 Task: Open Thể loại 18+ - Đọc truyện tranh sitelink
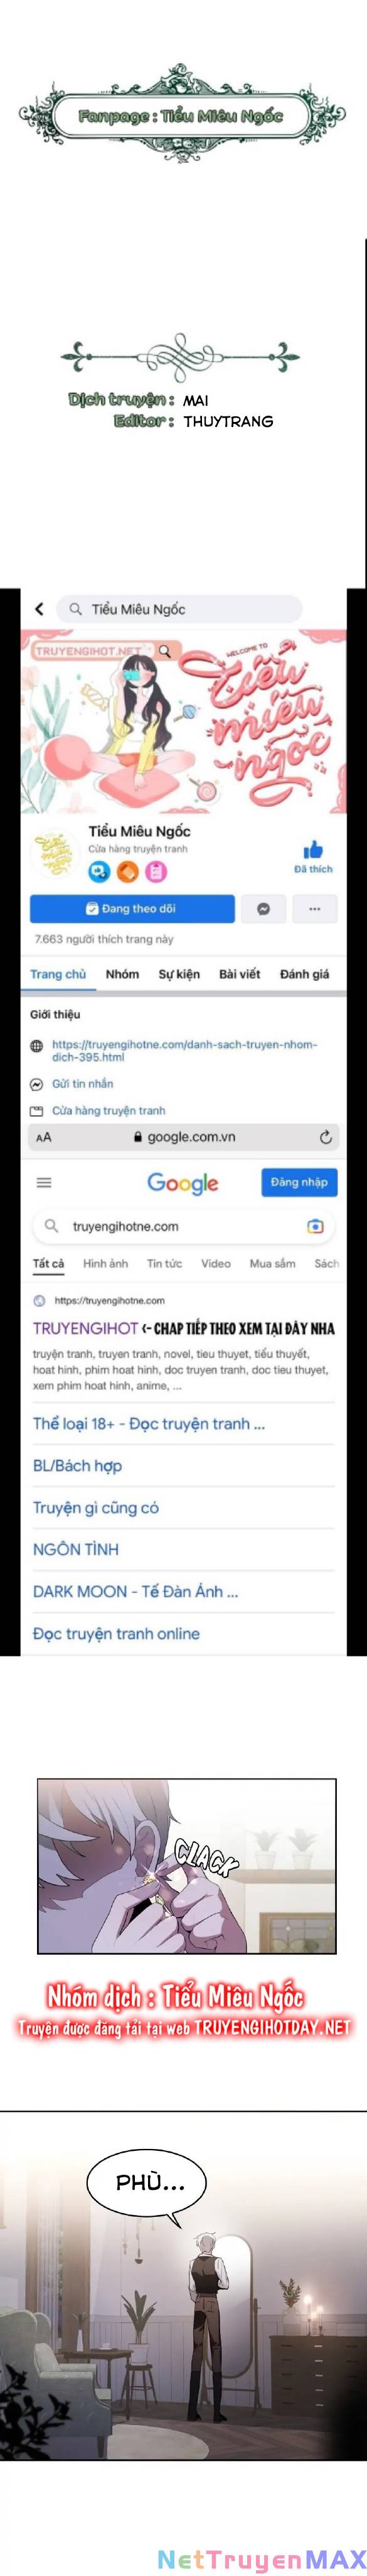149,1424
